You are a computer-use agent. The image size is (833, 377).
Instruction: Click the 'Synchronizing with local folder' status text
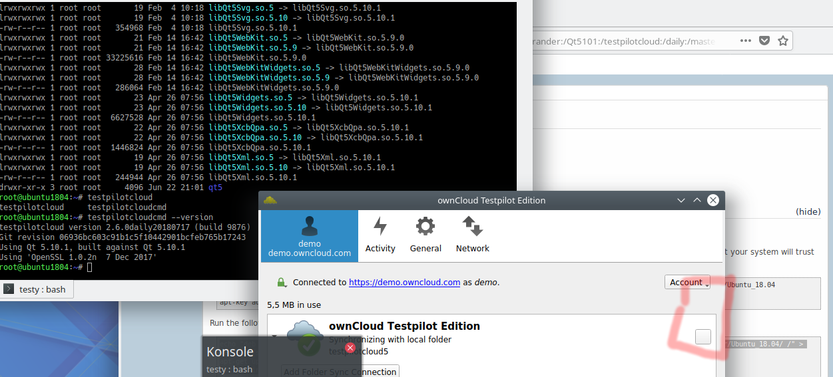coord(390,339)
